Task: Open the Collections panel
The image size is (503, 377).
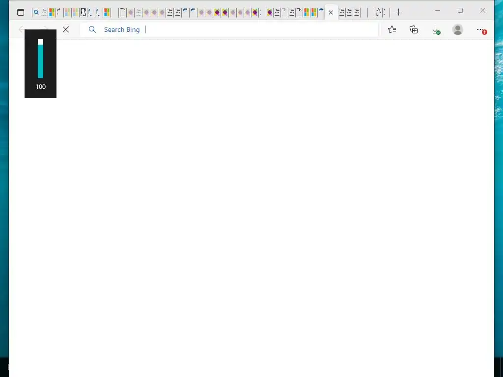Action: click(414, 29)
